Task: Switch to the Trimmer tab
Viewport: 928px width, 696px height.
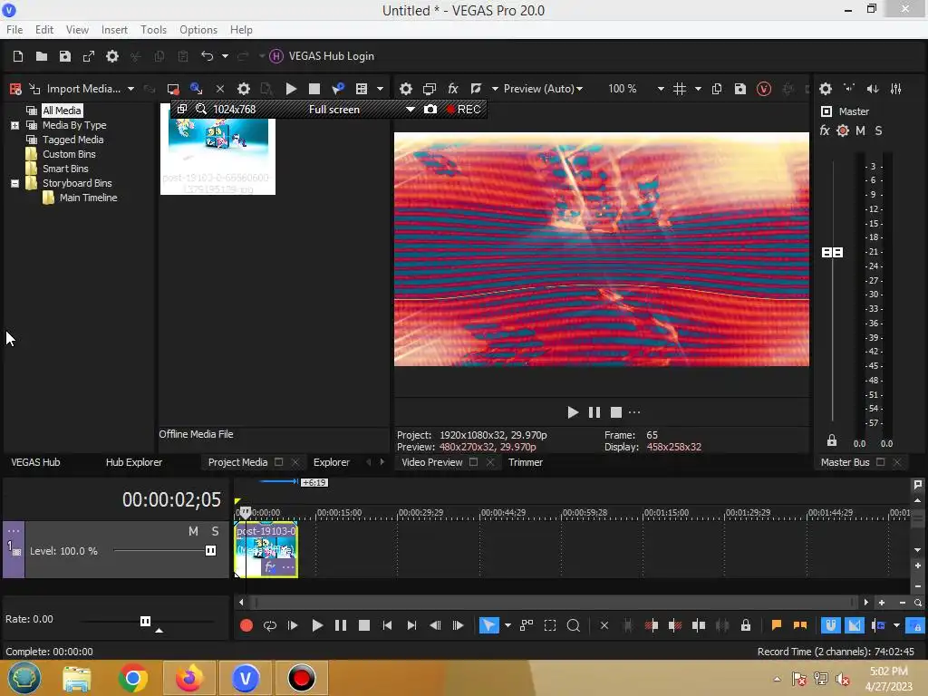Action: pos(526,462)
